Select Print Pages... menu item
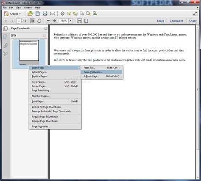 (55, 101)
